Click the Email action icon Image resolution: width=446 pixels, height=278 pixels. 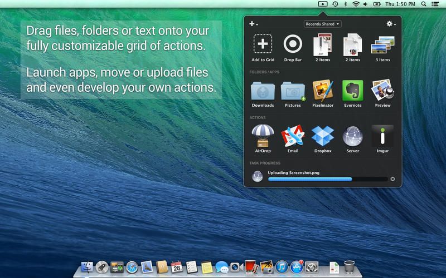(x=293, y=136)
